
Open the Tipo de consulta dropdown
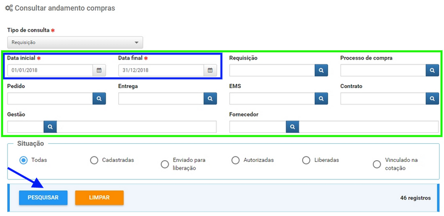75,43
